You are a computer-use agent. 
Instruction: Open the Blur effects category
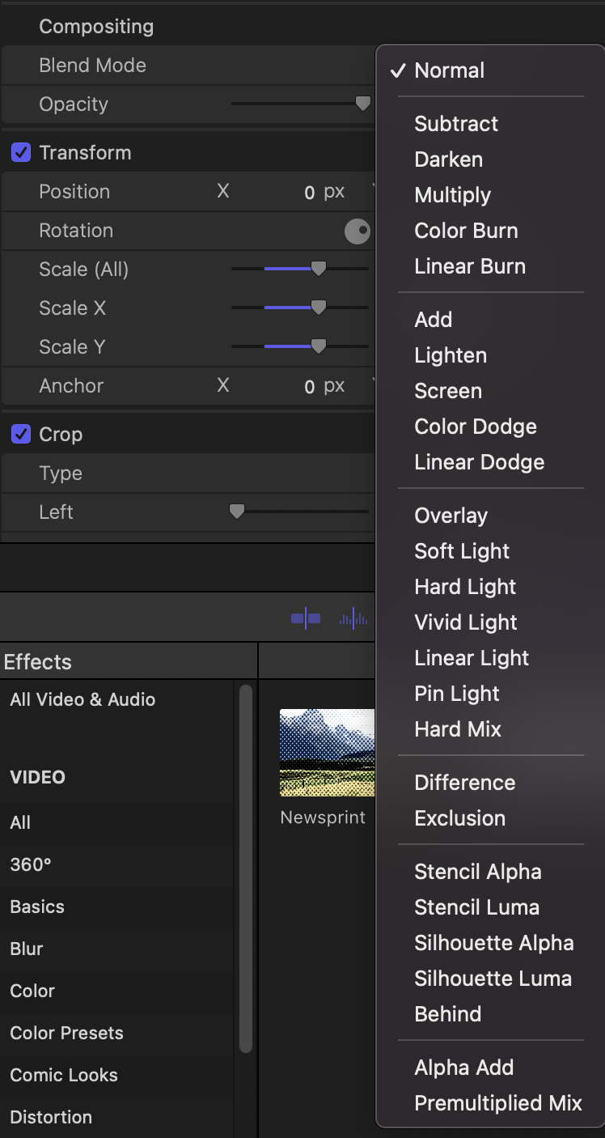tap(27, 949)
